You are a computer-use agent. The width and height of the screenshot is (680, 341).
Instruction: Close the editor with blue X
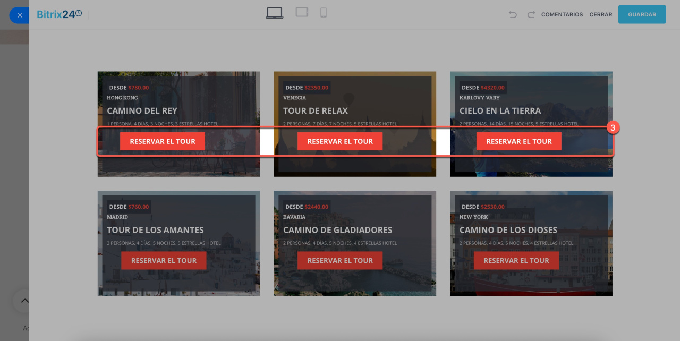(x=20, y=15)
